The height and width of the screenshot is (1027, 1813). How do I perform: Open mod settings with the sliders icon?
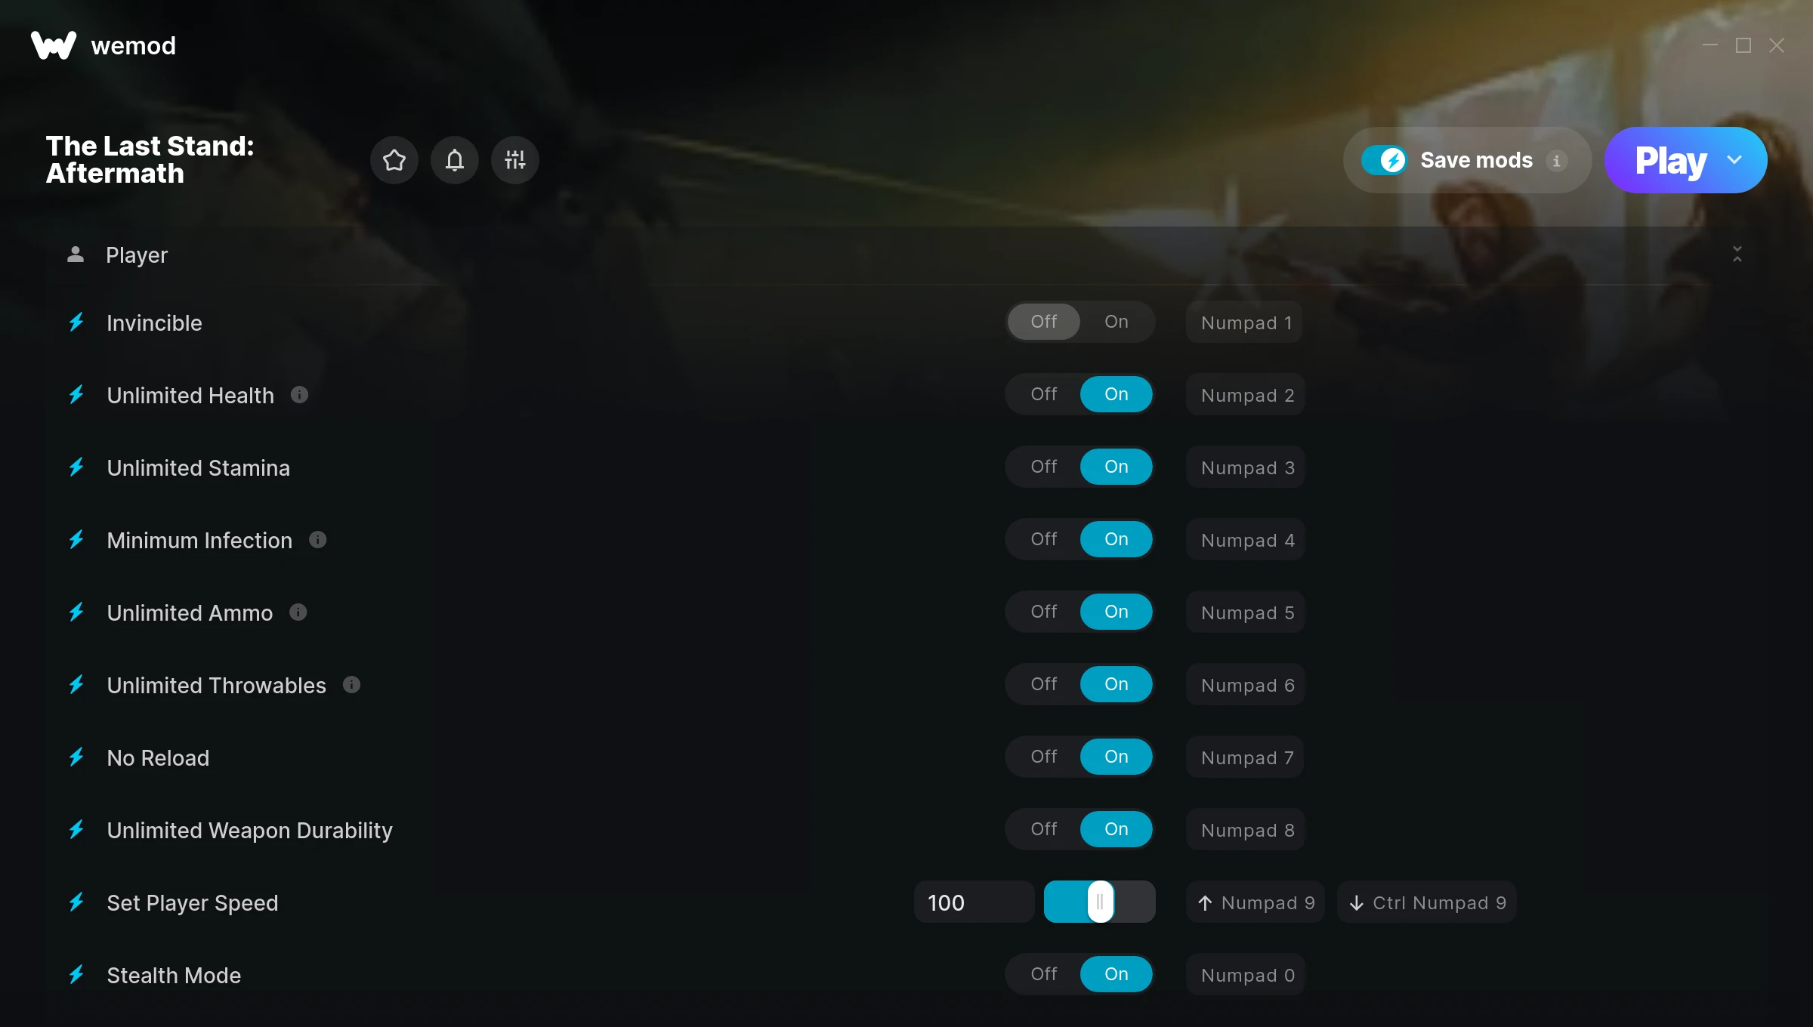pos(515,160)
